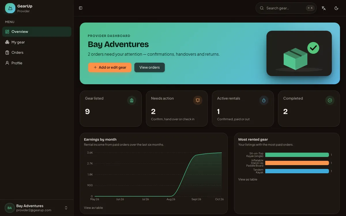Click the My gear cubes icon

pos(7,42)
